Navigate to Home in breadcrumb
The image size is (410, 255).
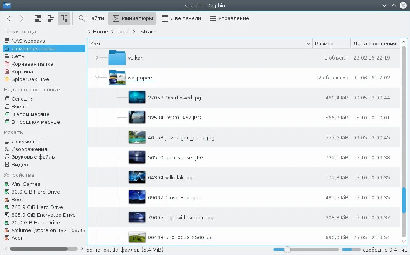[x=100, y=31]
